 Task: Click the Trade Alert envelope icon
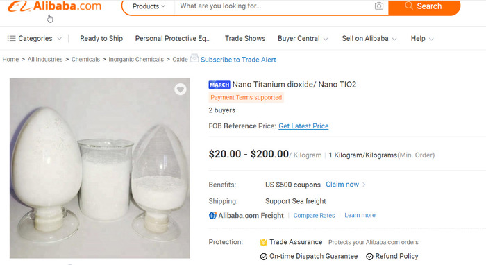(x=194, y=58)
